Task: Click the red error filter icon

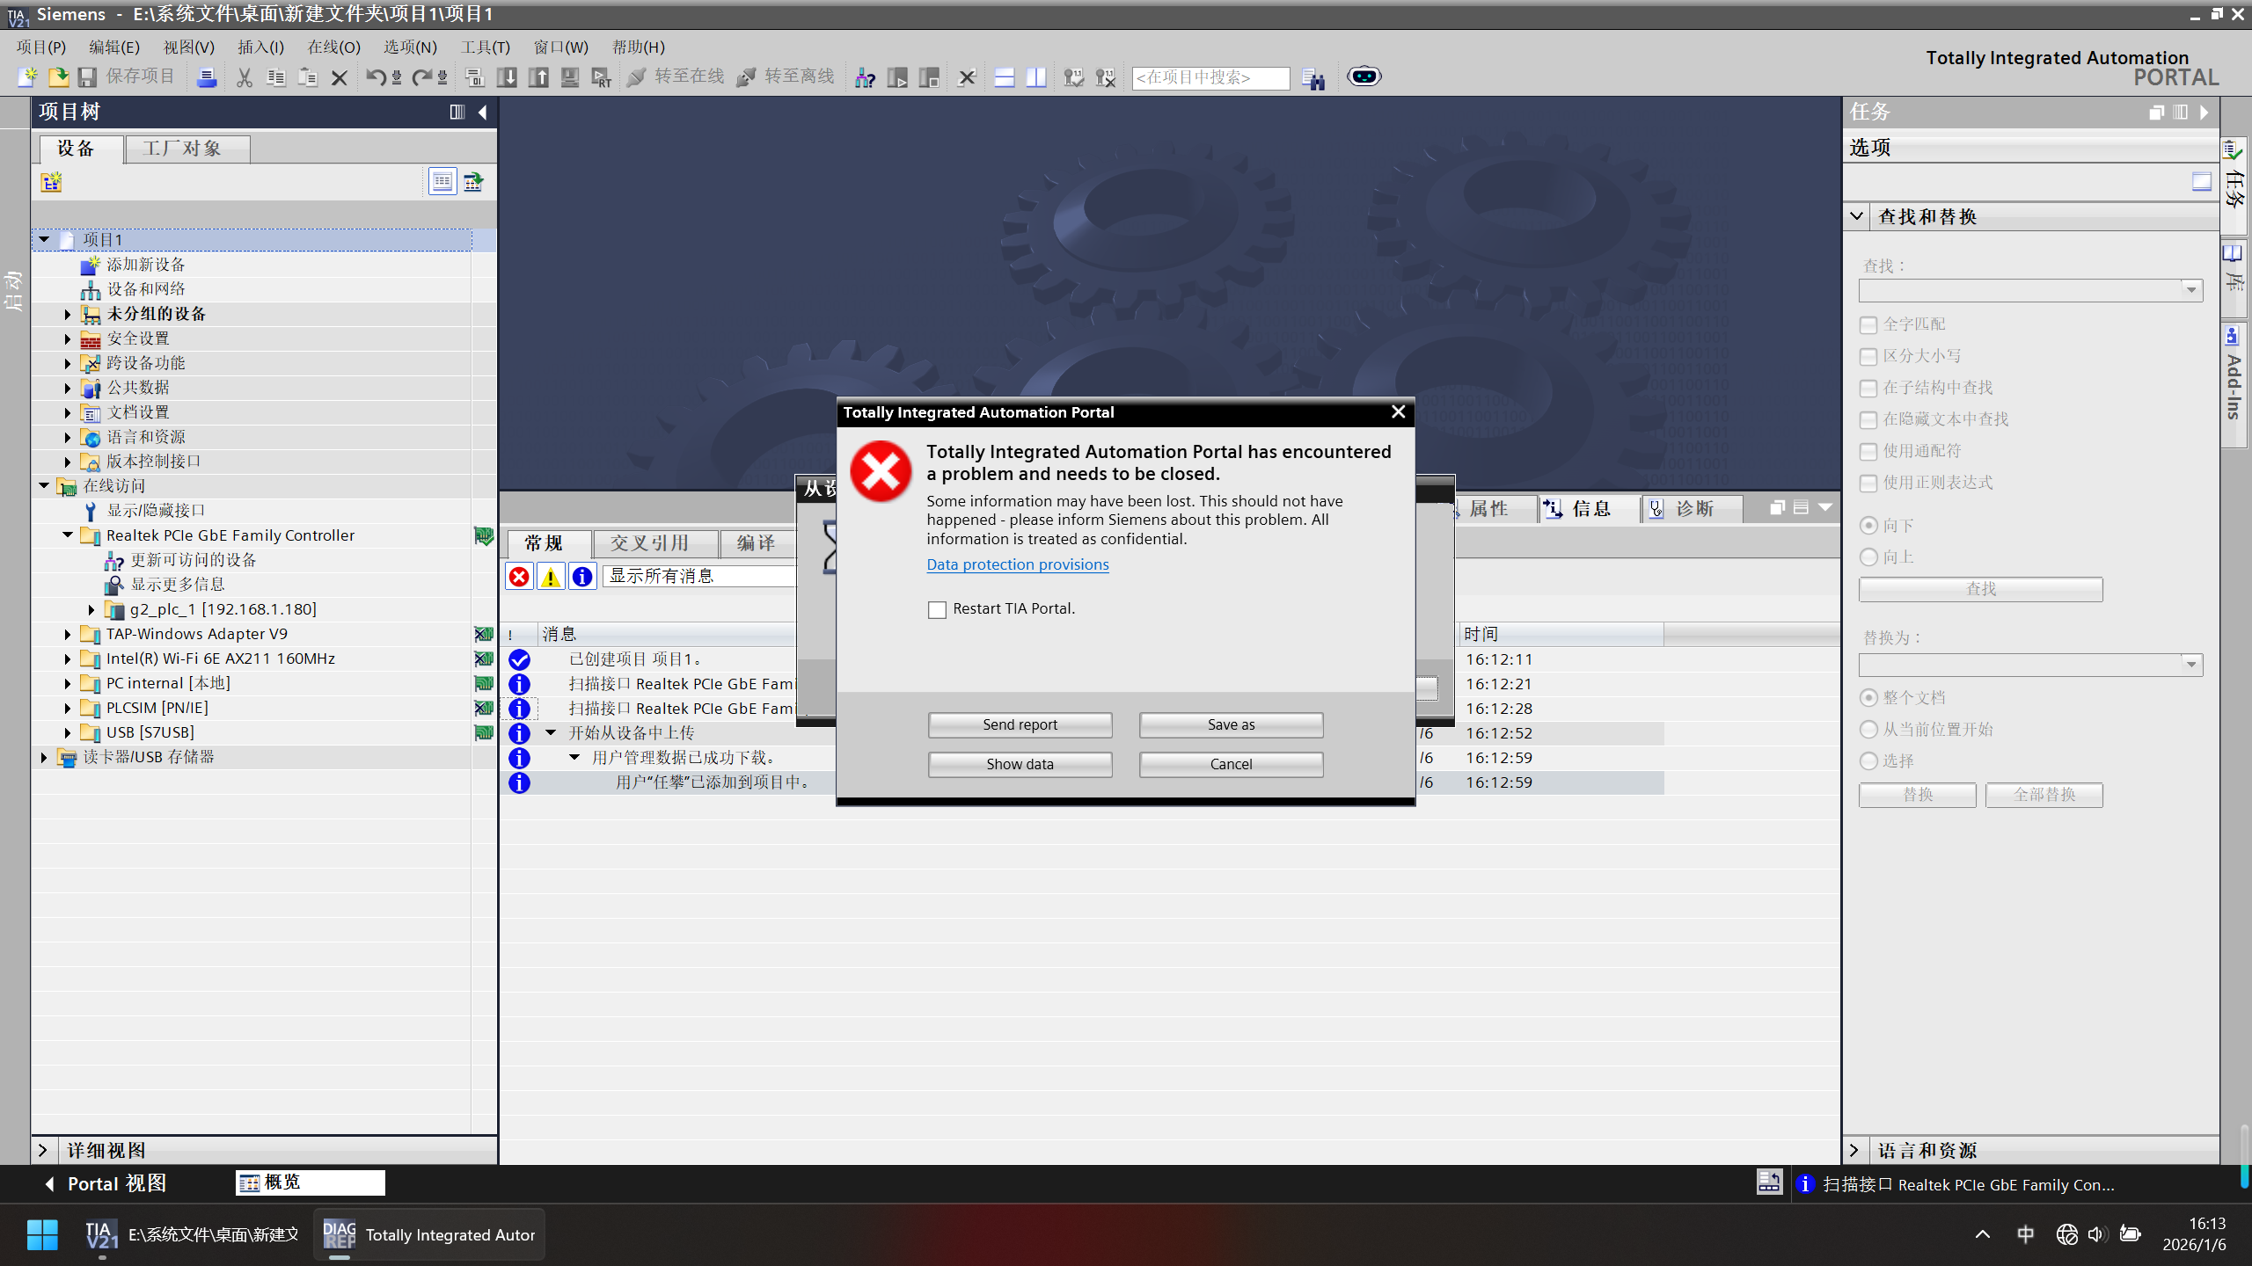Action: (519, 577)
